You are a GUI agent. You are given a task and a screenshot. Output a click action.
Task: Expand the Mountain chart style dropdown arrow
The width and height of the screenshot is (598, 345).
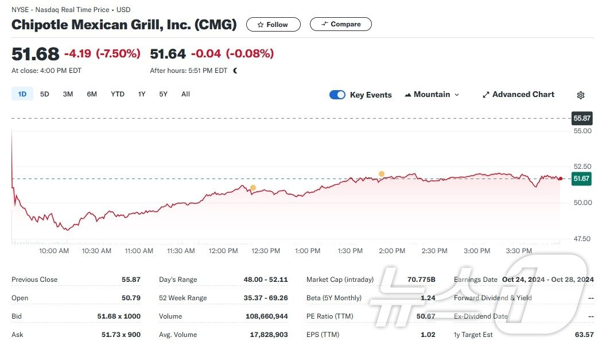point(457,95)
